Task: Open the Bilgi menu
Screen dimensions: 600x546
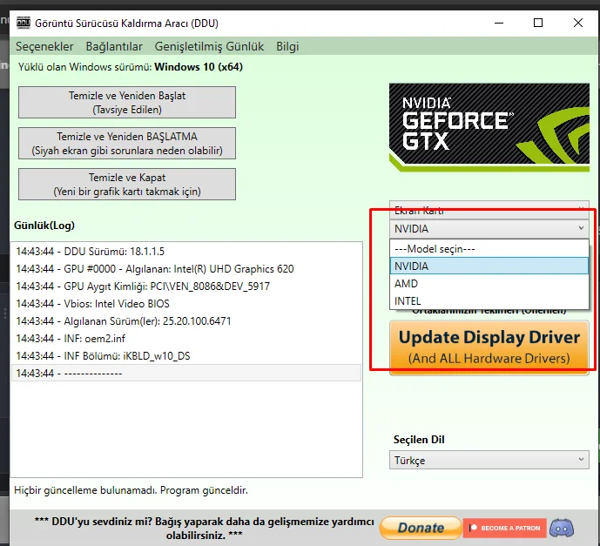Action: click(x=287, y=47)
